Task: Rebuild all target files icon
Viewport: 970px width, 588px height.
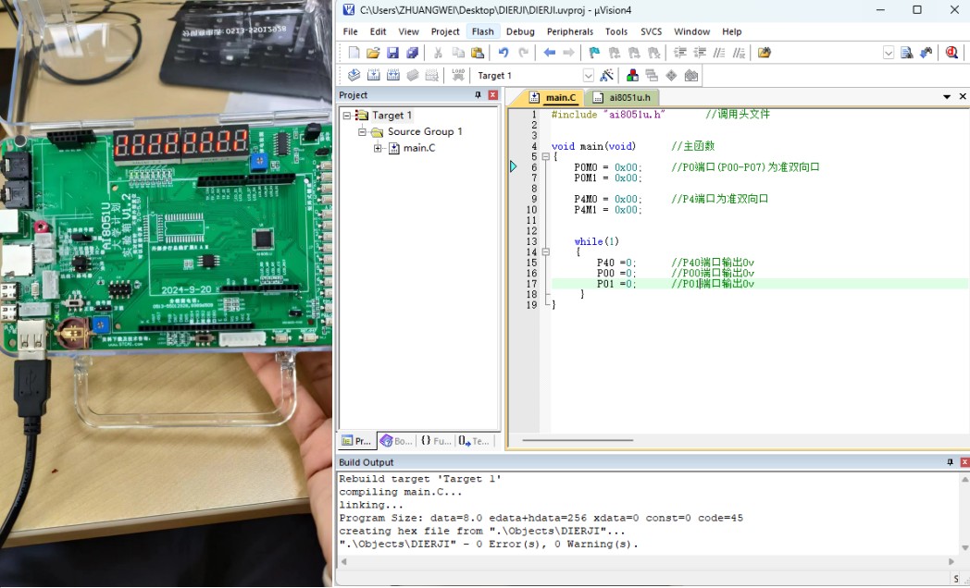Action: pos(393,76)
